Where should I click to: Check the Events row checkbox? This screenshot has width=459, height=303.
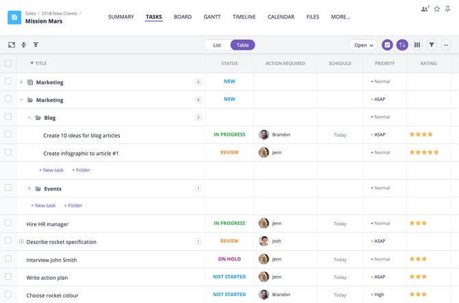point(8,188)
